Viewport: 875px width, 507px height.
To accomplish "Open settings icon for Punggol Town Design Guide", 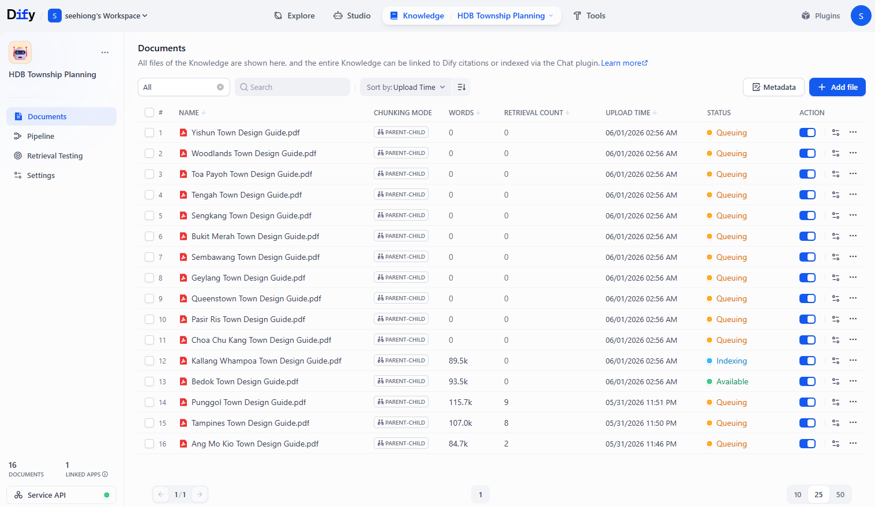I will coord(836,402).
